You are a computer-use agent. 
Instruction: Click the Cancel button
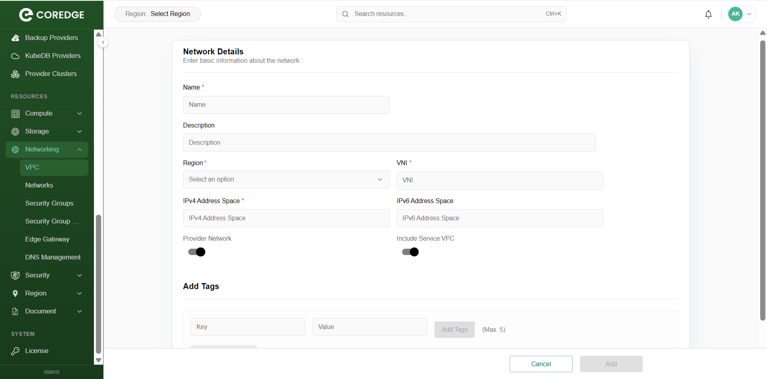[x=541, y=364]
